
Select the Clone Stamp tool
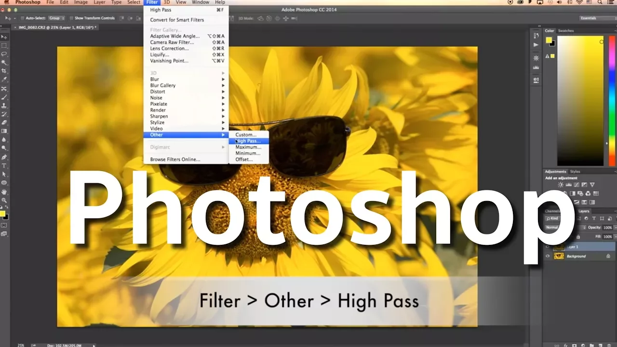[x=4, y=106]
